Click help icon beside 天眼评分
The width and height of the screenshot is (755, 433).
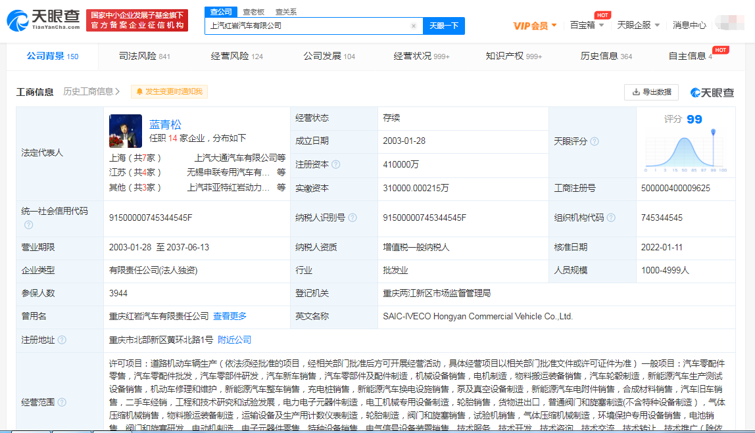click(x=595, y=142)
